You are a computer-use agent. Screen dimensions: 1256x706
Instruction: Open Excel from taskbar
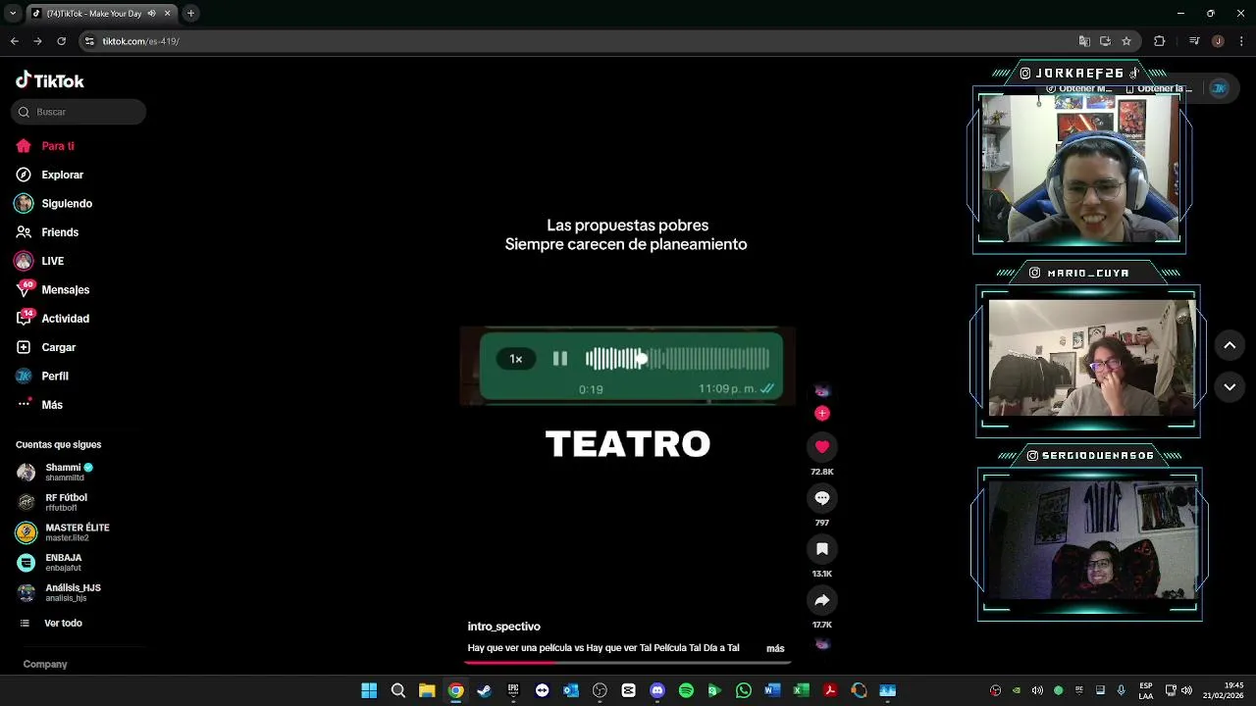802,690
